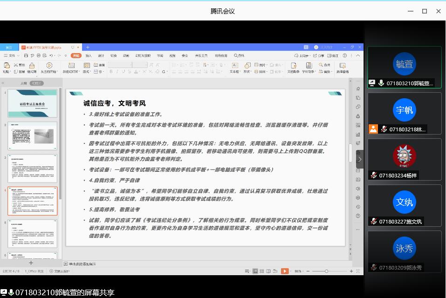Open the font size combo box
Image resolution: width=446 pixels, height=298 pixels.
click(140, 65)
